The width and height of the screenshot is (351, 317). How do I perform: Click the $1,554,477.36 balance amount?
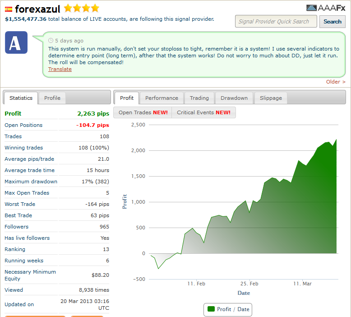(26, 19)
